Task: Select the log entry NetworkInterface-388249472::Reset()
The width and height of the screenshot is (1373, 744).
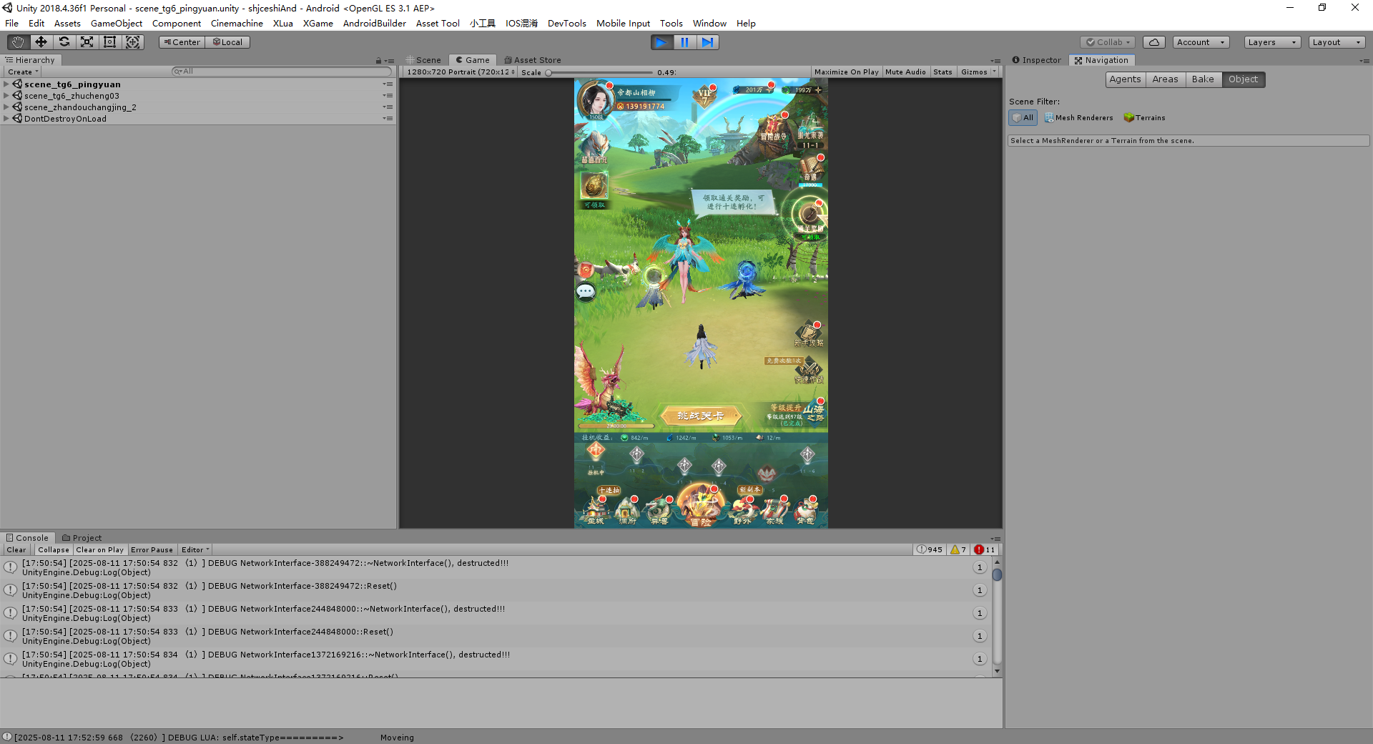Action: coord(495,590)
